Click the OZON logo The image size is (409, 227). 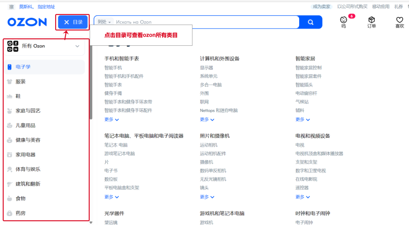pos(27,22)
